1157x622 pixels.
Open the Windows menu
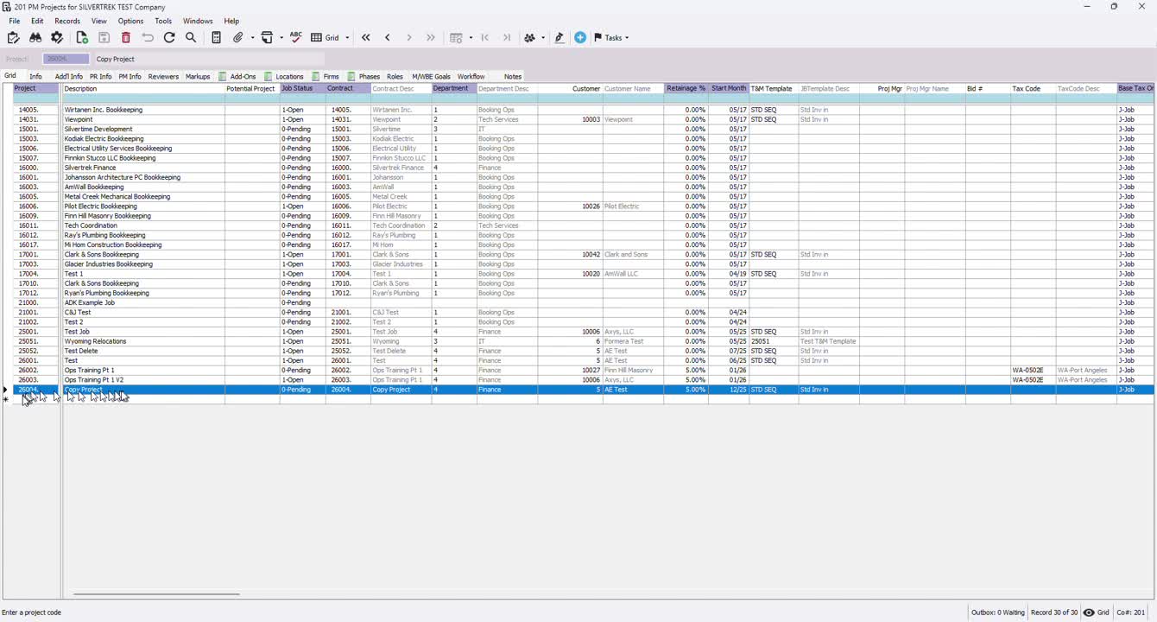198,21
